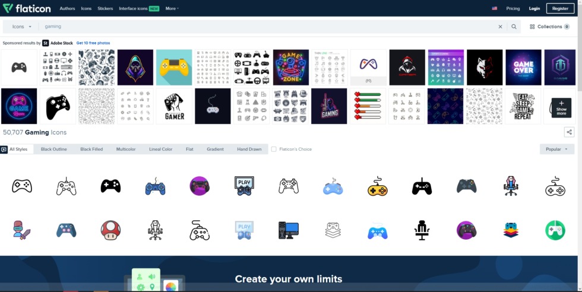Select the black gaming chair silhouette icon
The width and height of the screenshot is (582, 292).
tap(422, 230)
